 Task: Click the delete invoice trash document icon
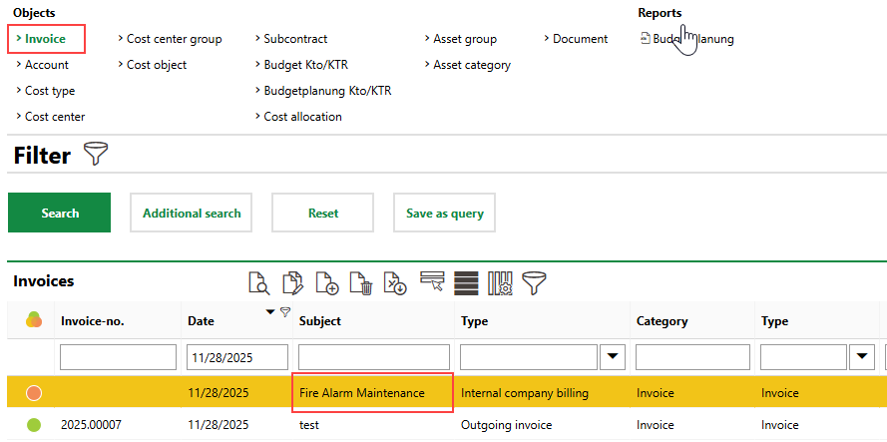[x=361, y=282]
